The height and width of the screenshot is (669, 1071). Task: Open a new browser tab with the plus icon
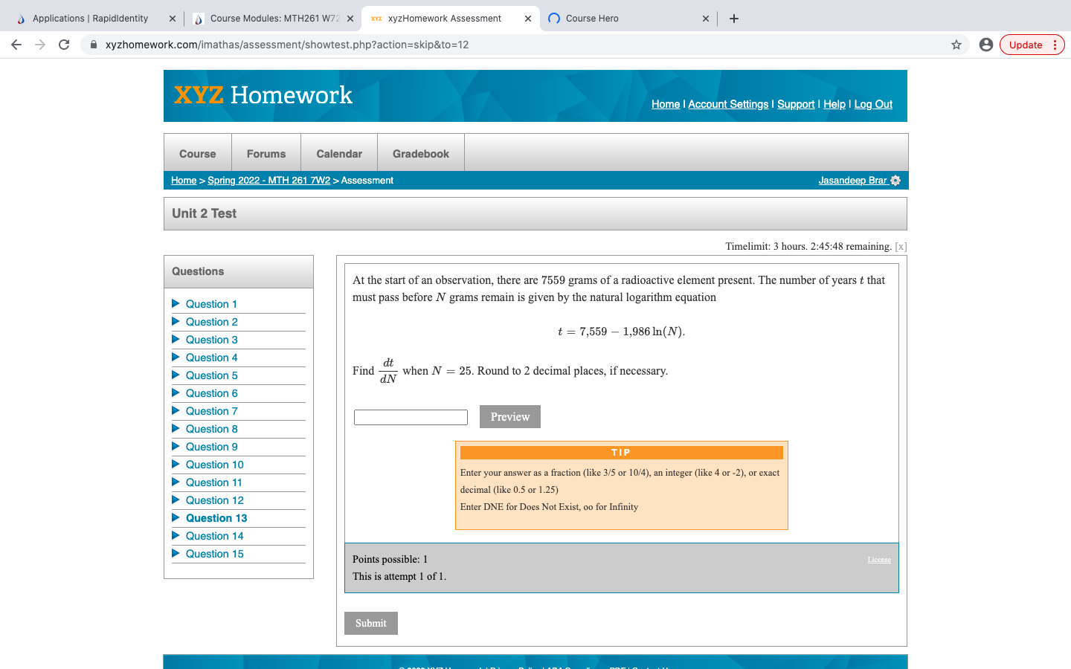pyautogui.click(x=733, y=18)
